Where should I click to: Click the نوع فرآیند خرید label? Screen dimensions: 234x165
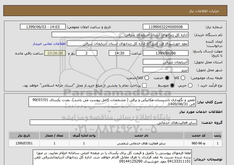(210, 85)
